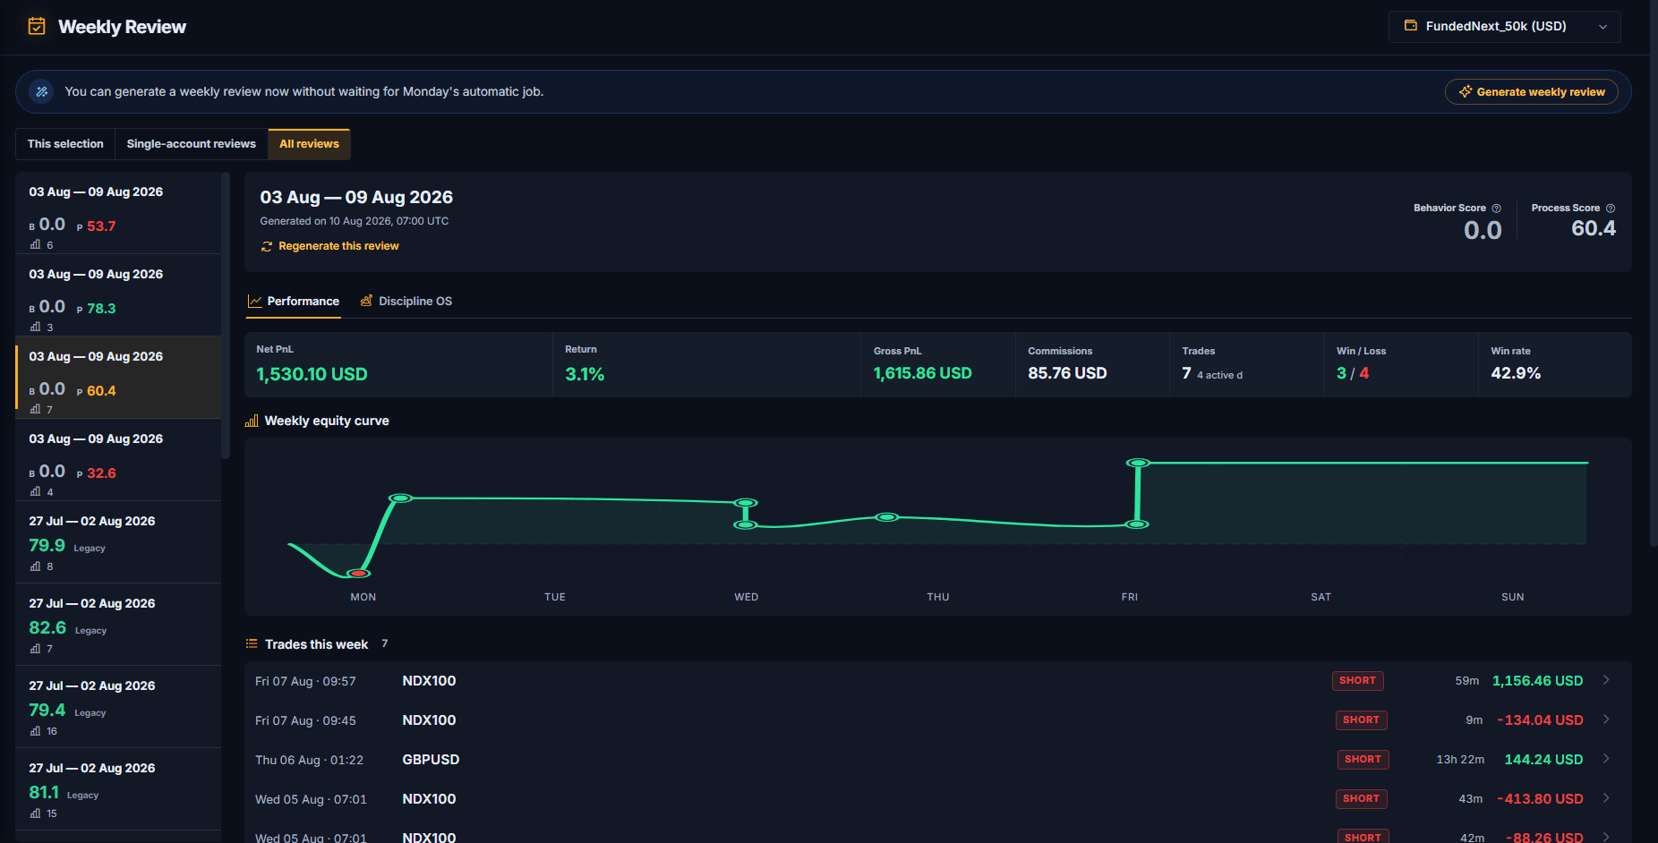
Task: Click SHORT badge on Fri 09:45 trade
Action: (1361, 720)
